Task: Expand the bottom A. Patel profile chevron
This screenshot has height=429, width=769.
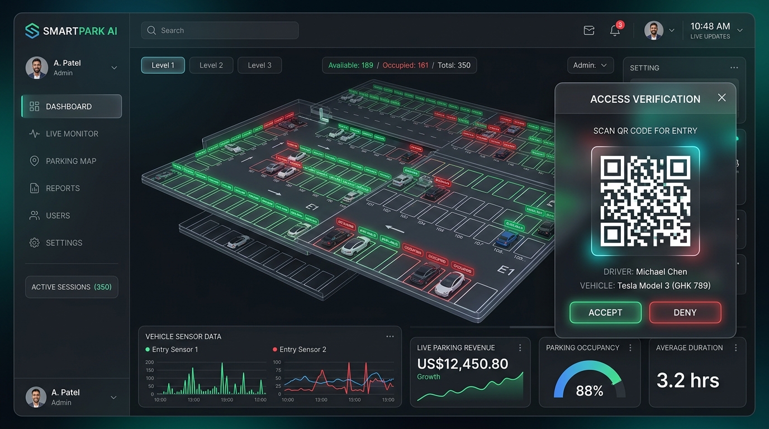Action: (113, 398)
